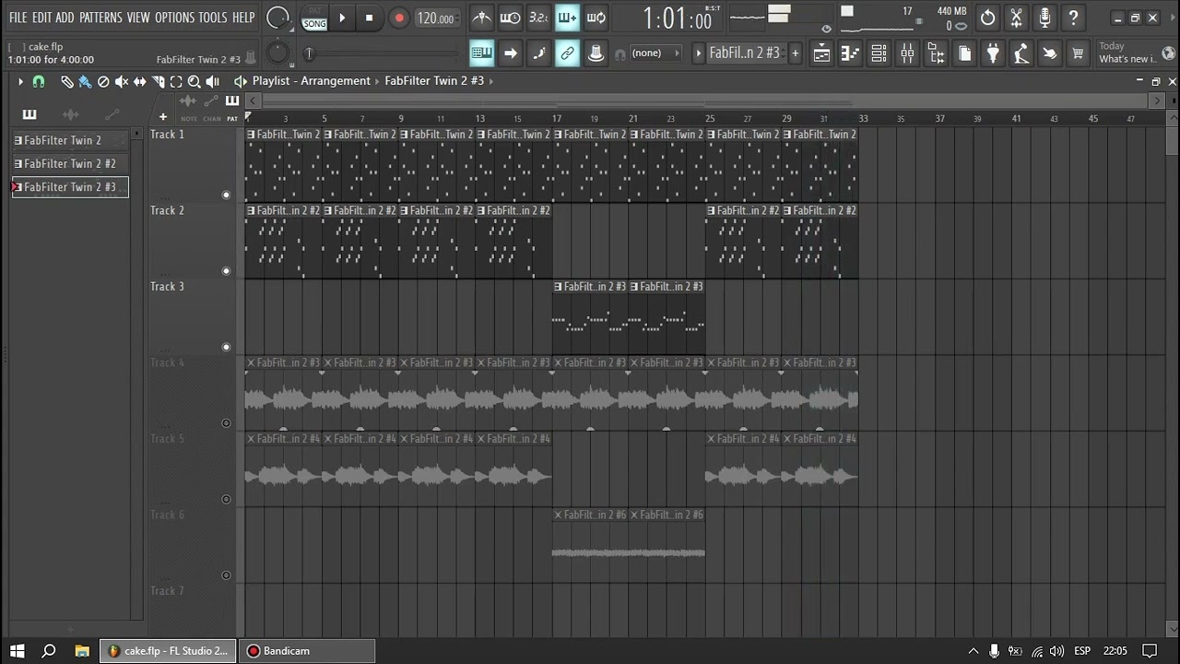The image size is (1180, 664).
Task: Toggle the 3-2-1 countdown before recording
Action: (x=538, y=18)
